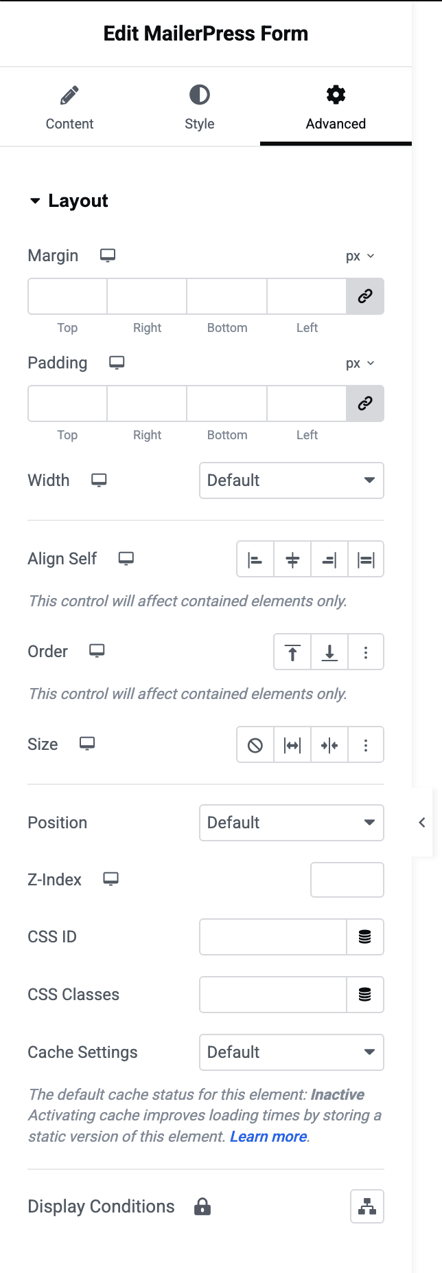This screenshot has height=1273, width=442.
Task: Click the Z-Index input field
Action: (347, 880)
